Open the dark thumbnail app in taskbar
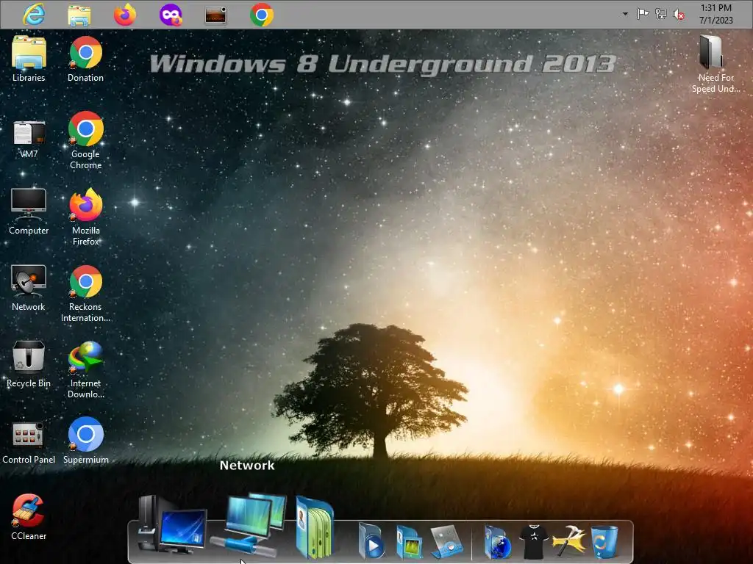Viewport: 753px width, 564px height. pyautogui.click(x=215, y=15)
